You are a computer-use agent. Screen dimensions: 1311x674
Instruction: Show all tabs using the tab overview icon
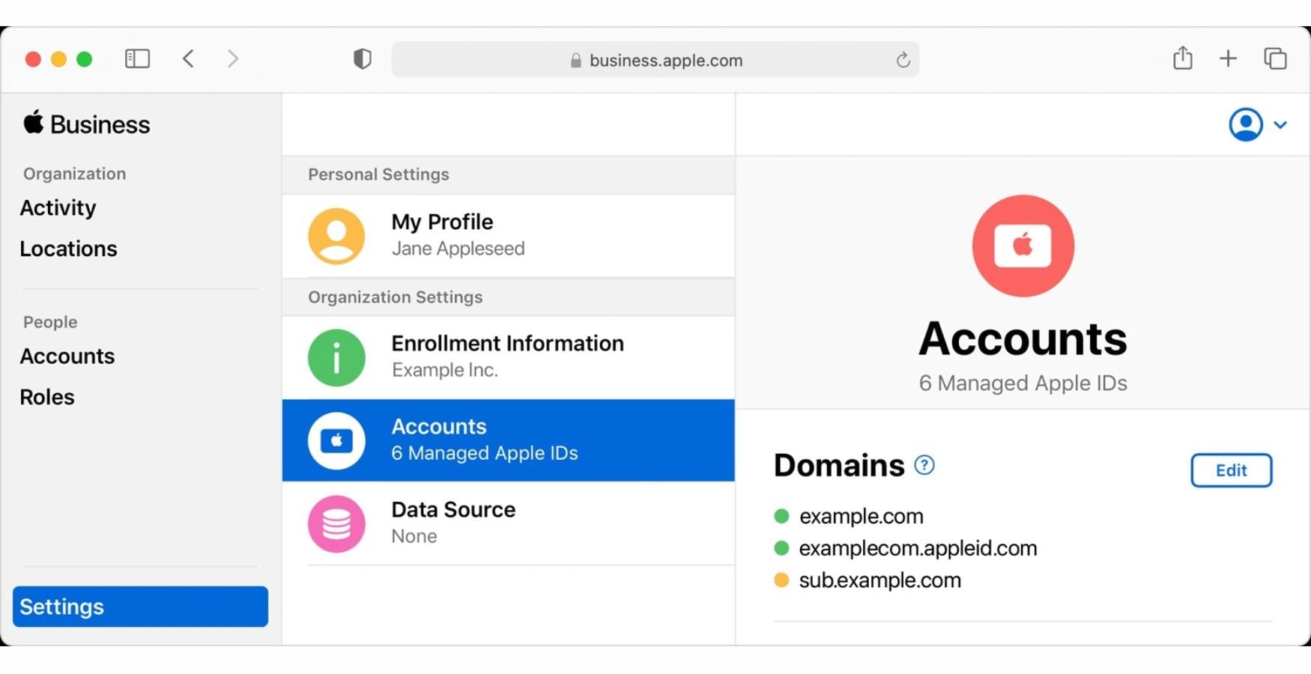[1274, 58]
